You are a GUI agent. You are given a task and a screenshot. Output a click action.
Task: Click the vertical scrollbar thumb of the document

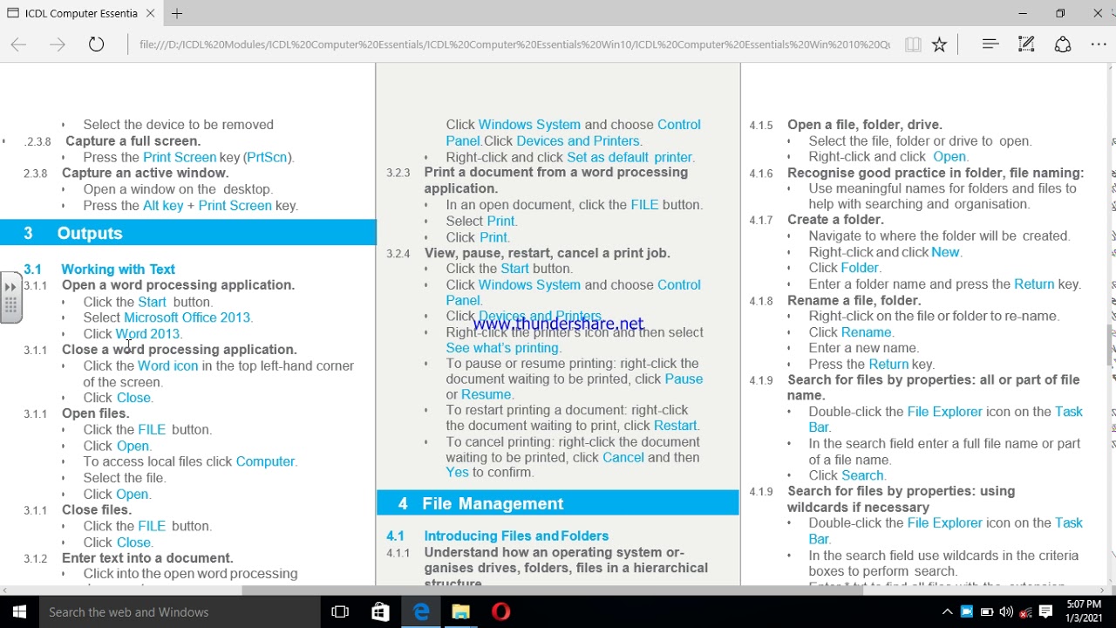point(1111,345)
